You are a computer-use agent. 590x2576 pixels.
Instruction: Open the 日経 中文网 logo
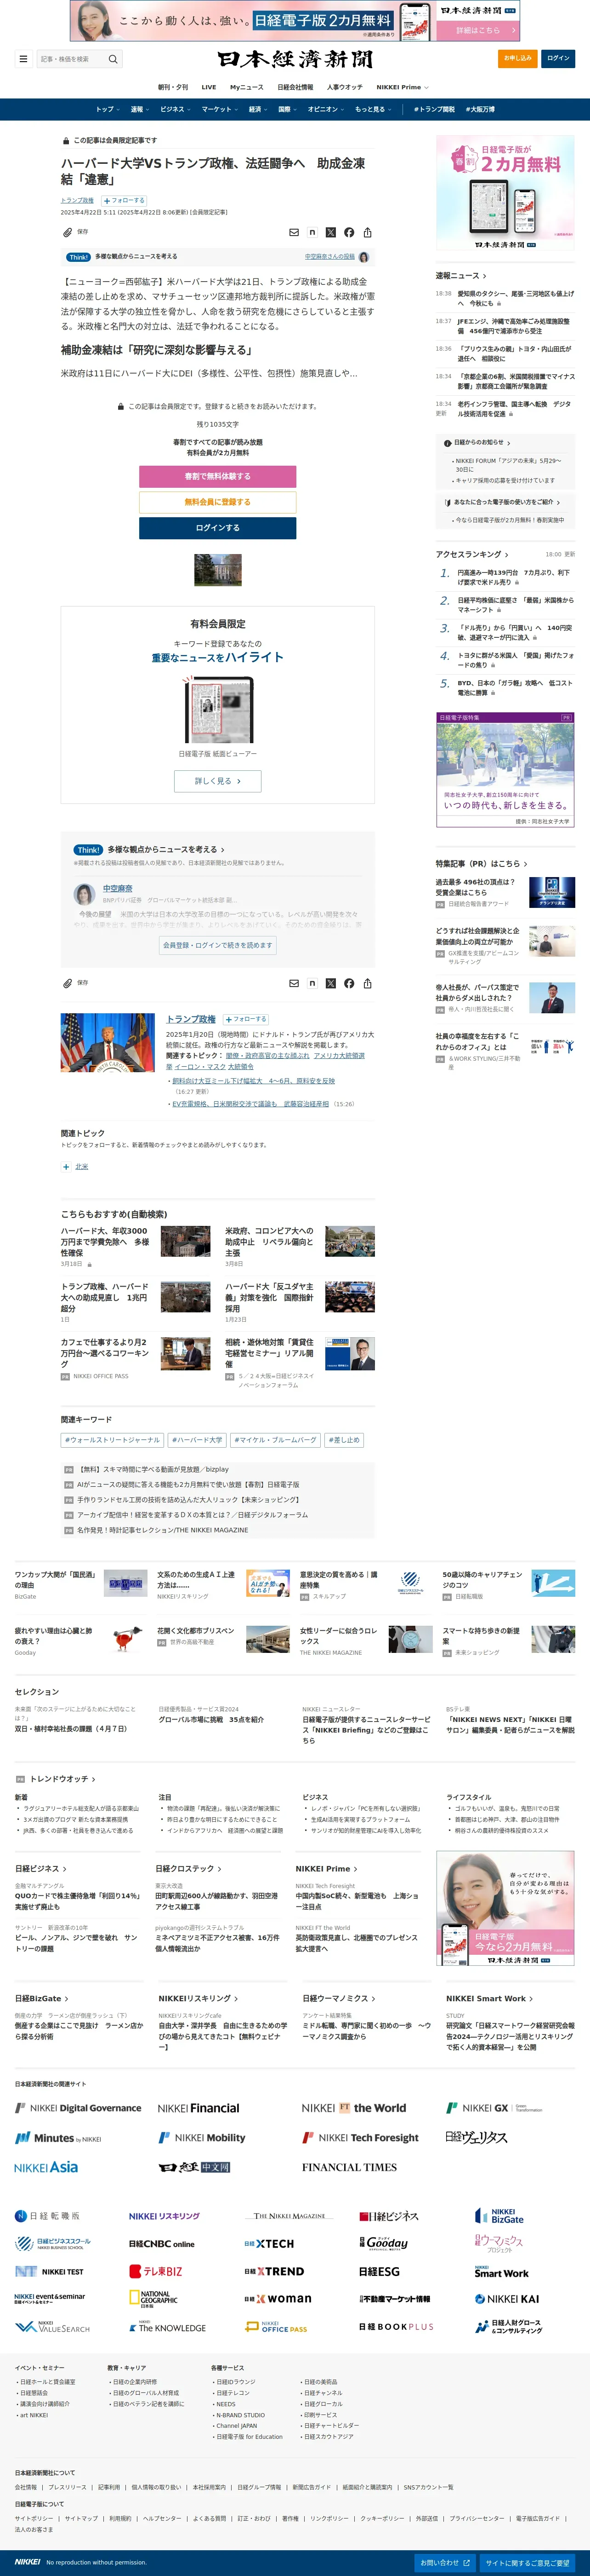click(x=195, y=2167)
